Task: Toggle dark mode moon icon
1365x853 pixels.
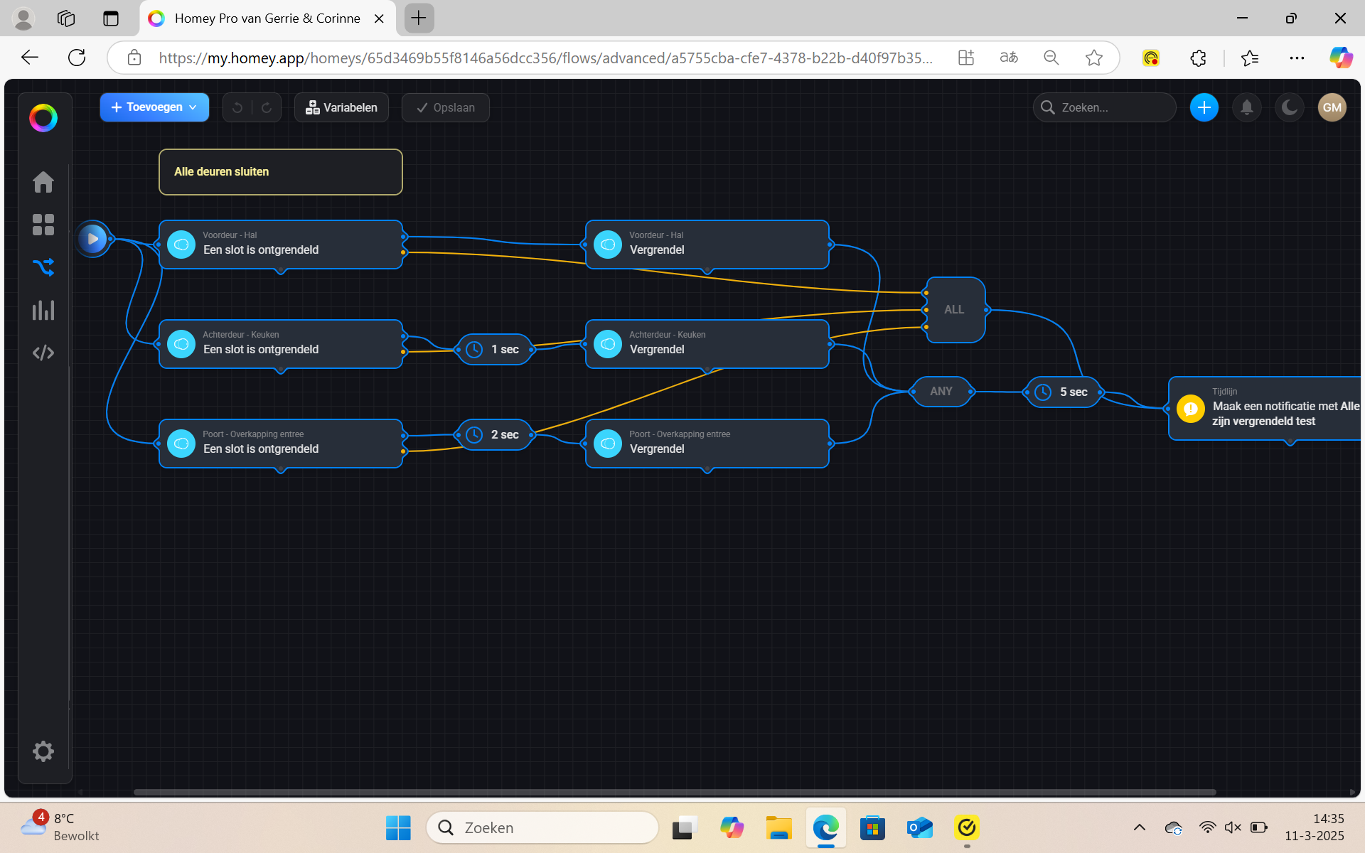Action: click(1290, 107)
